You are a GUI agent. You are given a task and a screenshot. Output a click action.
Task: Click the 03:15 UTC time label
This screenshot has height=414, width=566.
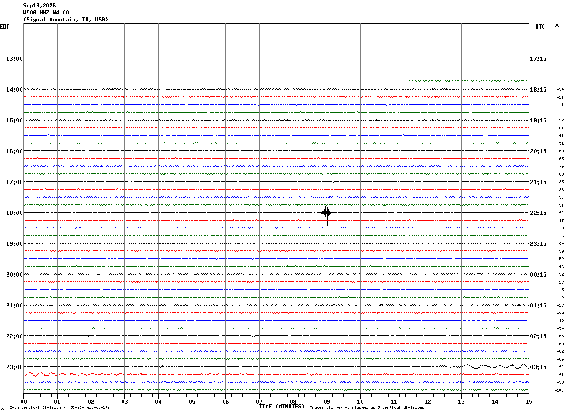[x=538, y=367]
